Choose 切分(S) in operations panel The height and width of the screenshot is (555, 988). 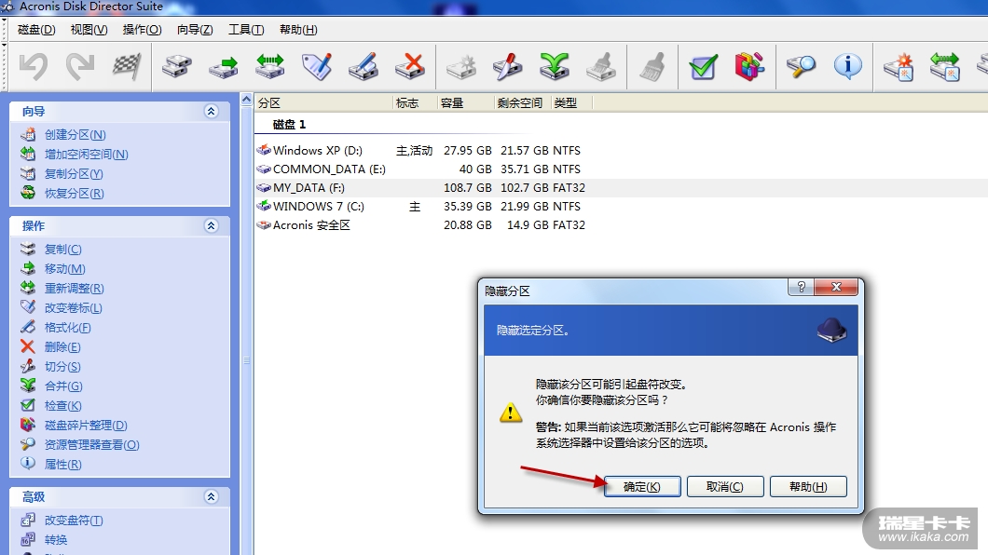pos(62,366)
